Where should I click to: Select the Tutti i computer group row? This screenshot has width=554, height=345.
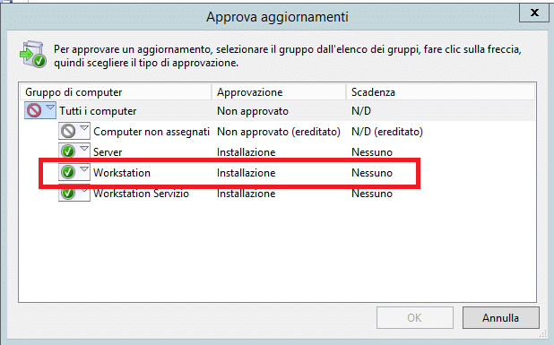coord(277,111)
